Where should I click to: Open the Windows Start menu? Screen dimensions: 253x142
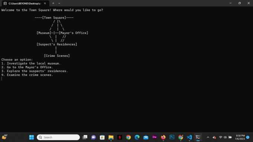[x=32, y=137]
